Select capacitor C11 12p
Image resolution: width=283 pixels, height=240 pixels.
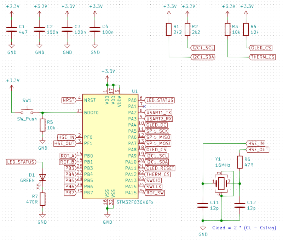[x=203, y=205]
